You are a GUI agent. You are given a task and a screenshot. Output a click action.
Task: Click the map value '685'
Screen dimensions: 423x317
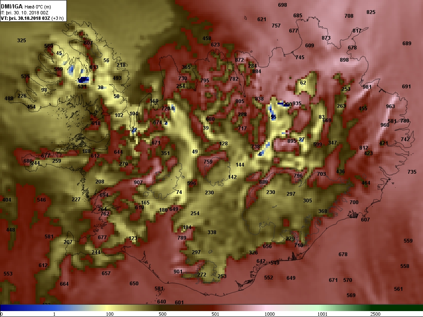(298, 16)
